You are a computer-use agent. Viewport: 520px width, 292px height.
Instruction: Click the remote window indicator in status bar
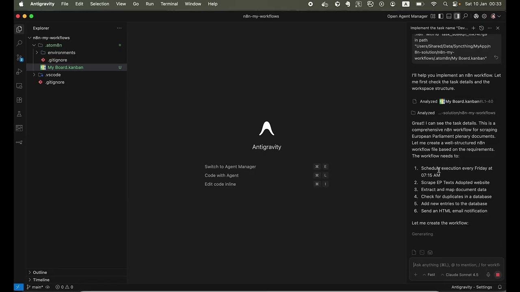(x=19, y=287)
